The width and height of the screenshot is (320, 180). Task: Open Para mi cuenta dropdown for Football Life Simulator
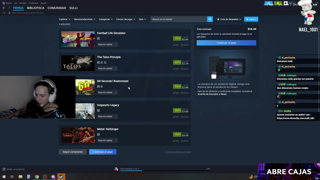click(107, 44)
